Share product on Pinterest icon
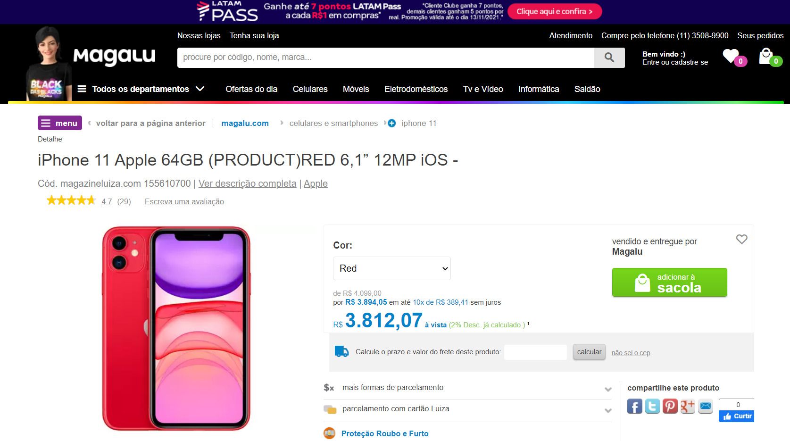The height and width of the screenshot is (441, 790). pos(670,406)
